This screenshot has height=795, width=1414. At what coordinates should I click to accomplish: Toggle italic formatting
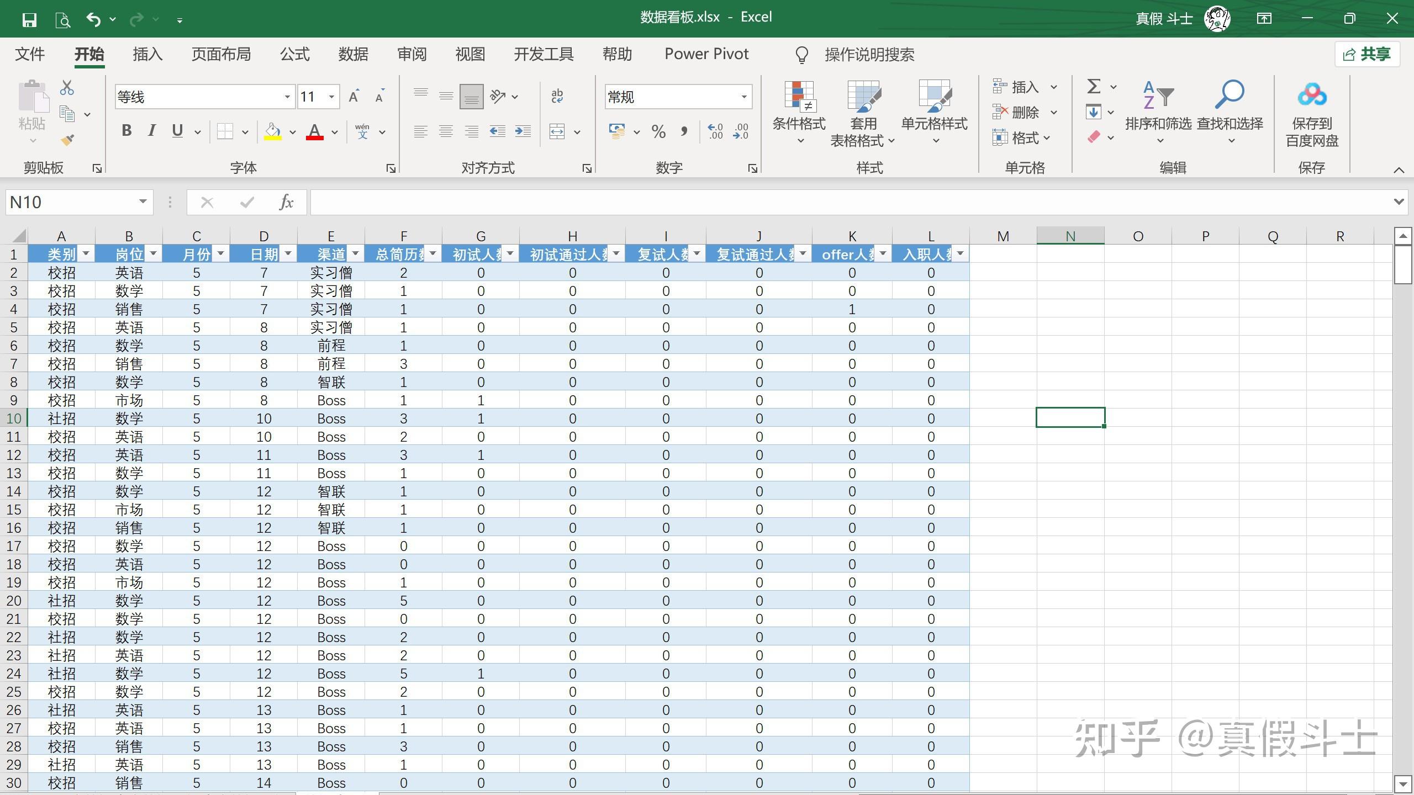pos(151,131)
